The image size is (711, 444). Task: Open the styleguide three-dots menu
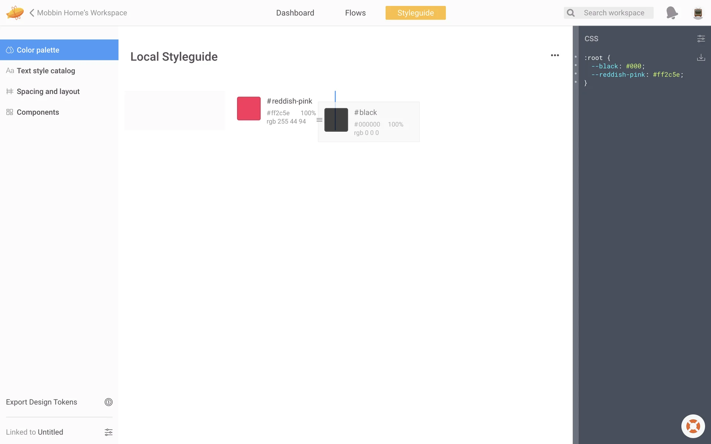554,55
